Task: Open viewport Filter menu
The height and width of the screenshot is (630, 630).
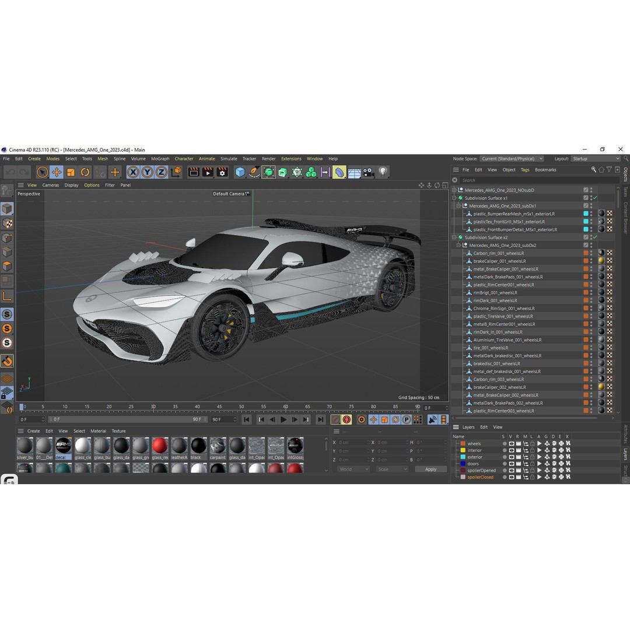Action: 110,185
